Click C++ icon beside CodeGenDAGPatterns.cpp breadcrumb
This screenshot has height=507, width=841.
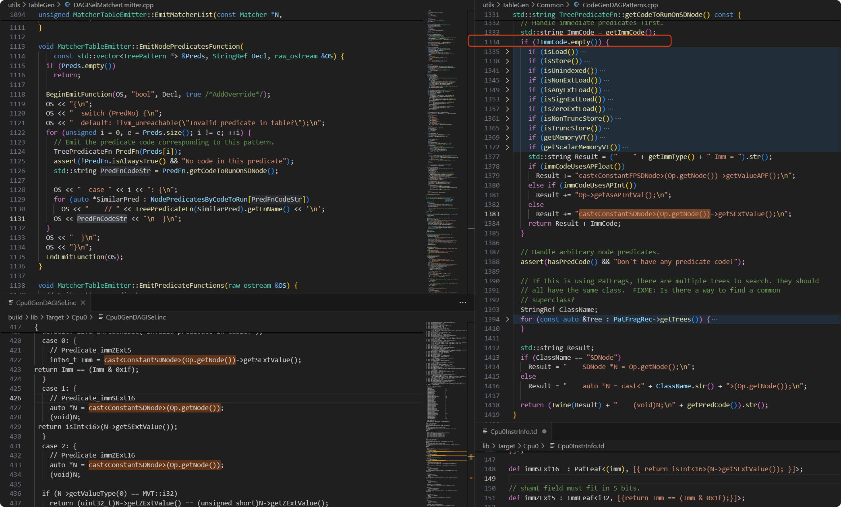(577, 5)
